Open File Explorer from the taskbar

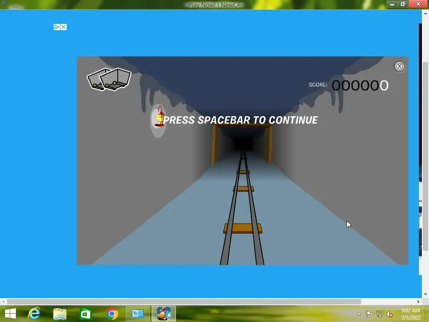tap(59, 314)
